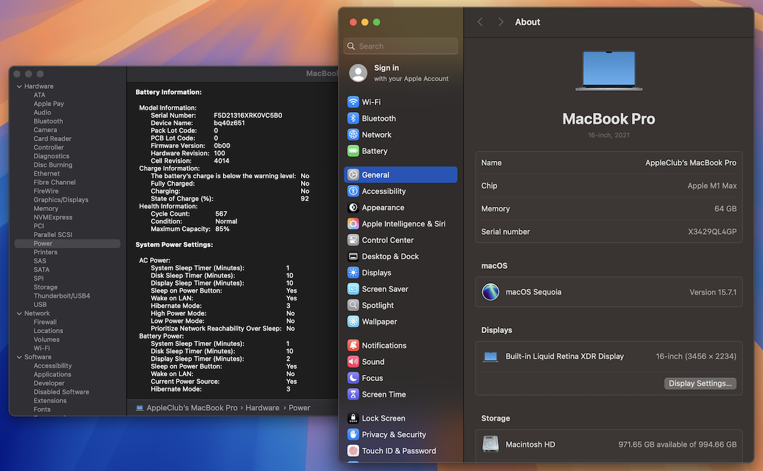Select the Touch ID & Password icon

353,451
